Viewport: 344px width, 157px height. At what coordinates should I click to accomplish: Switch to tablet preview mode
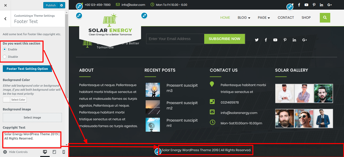click(54, 152)
